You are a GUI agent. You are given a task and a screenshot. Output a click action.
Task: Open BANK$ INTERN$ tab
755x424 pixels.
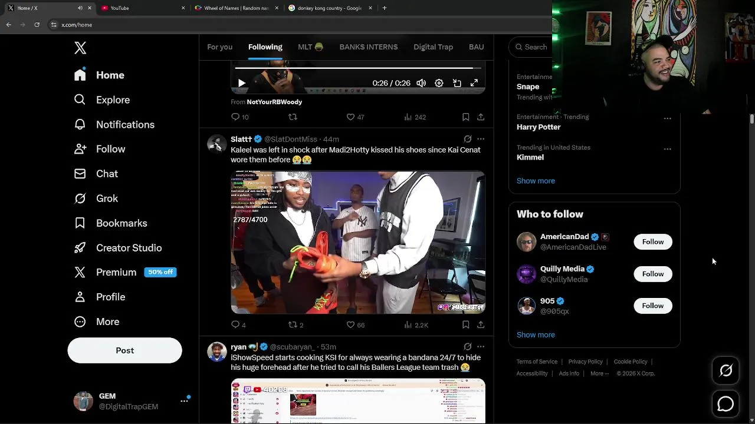tap(369, 47)
